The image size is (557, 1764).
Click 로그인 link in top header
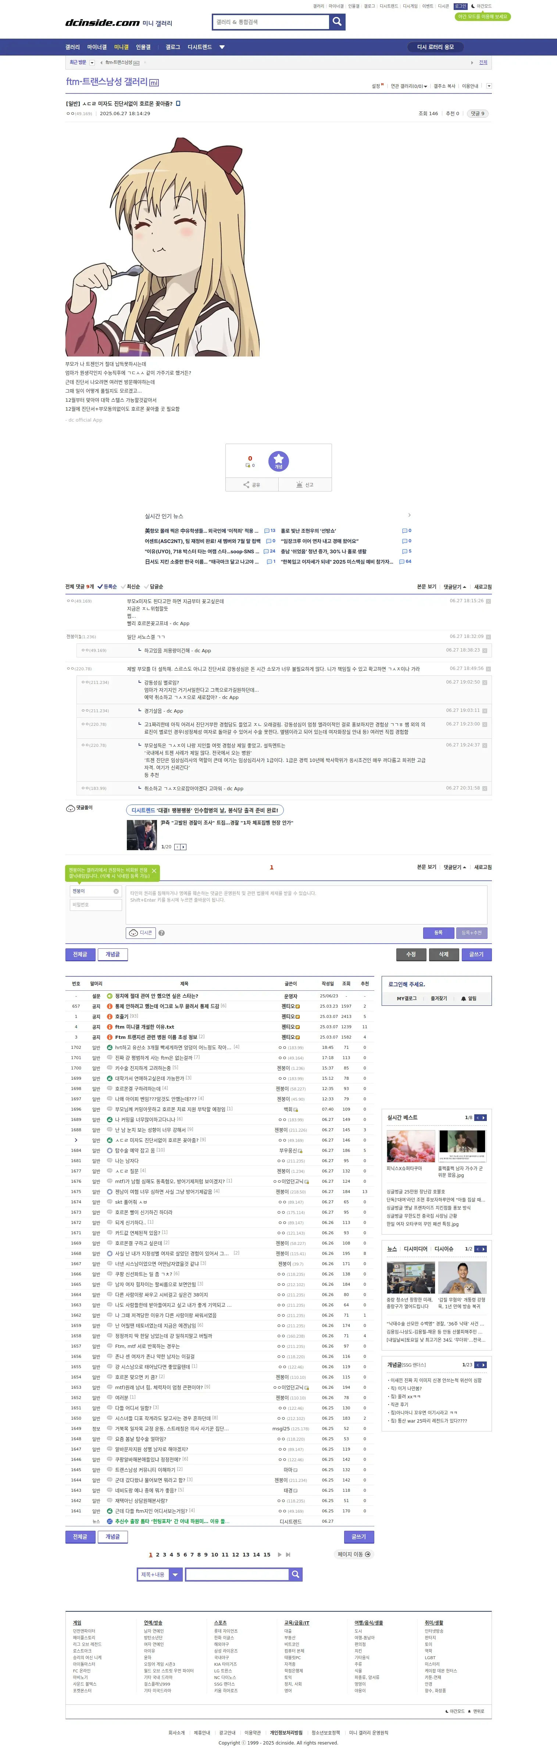(461, 6)
